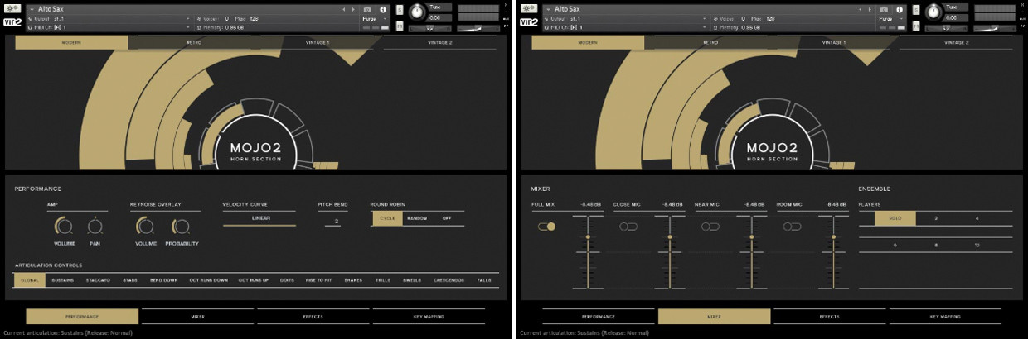The height and width of the screenshot is (339, 1028).
Task: Open the Purge dropdown in the Performance instance
Action: click(x=373, y=18)
